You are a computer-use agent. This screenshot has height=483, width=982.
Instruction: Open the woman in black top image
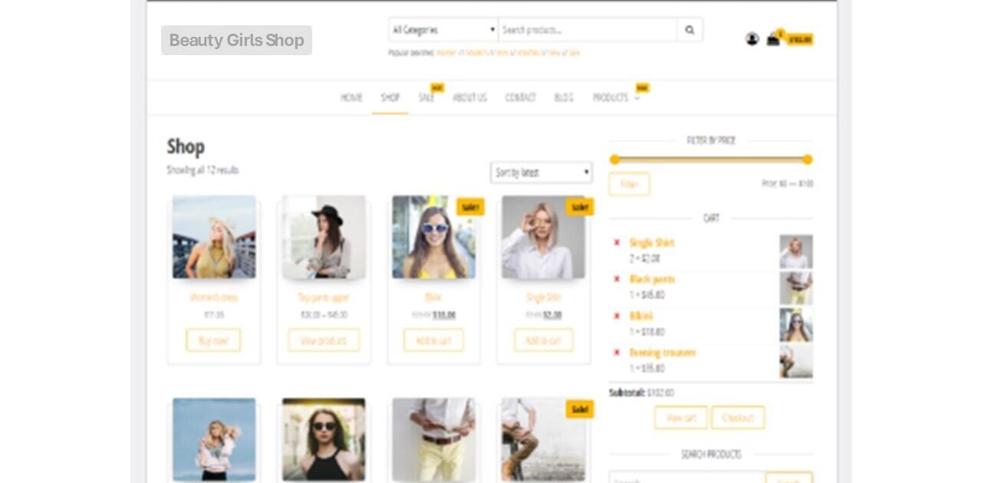coord(324,439)
